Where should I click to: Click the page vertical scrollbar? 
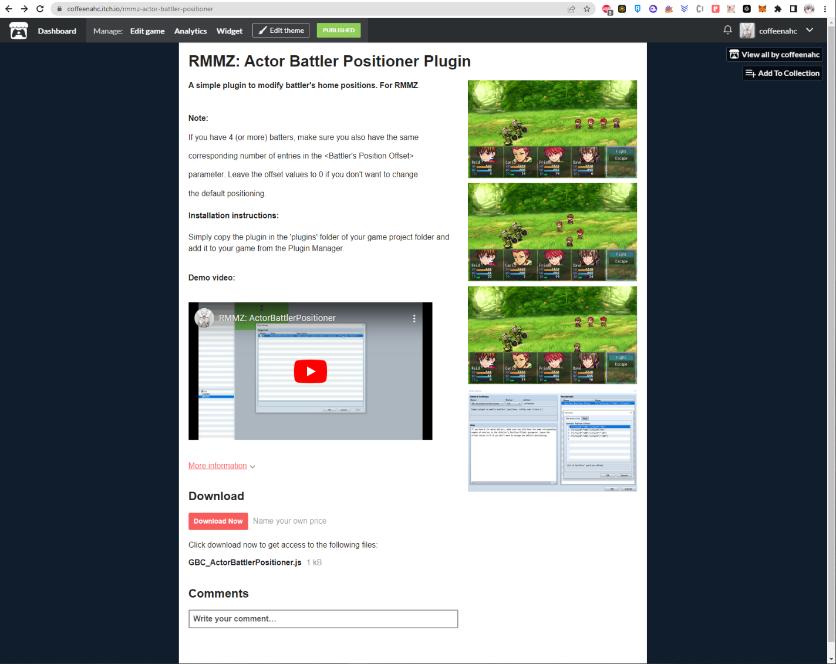coord(831,335)
